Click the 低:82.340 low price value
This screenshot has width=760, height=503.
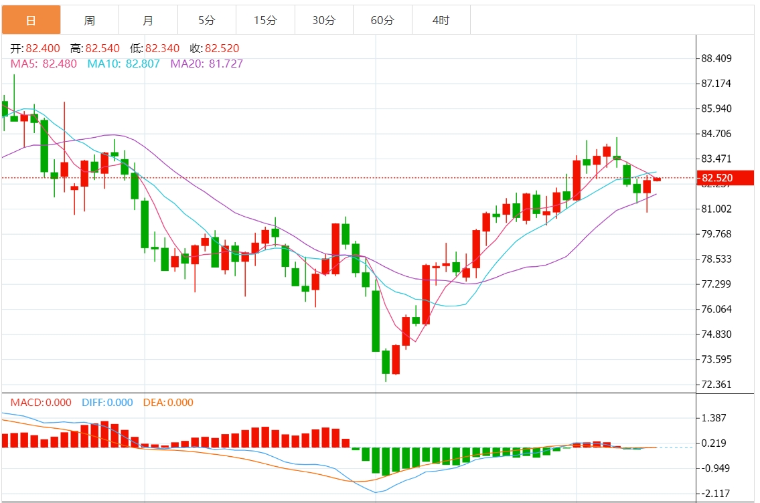tap(155, 48)
